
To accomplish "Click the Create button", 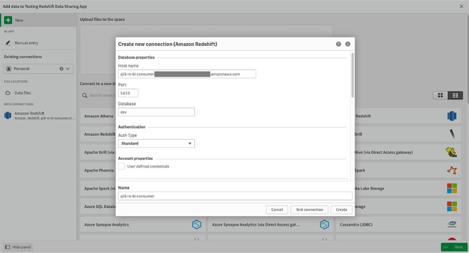I will (x=341, y=210).
